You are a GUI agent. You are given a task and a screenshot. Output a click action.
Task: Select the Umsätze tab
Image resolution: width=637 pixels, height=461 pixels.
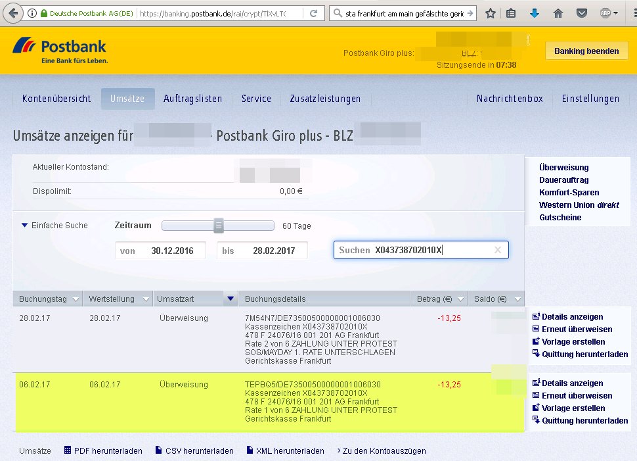click(x=127, y=99)
